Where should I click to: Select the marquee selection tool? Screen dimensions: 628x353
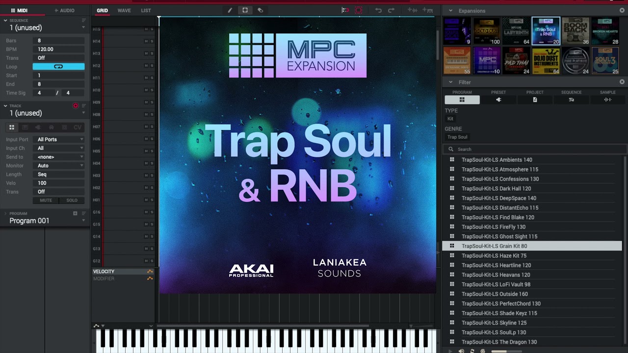[245, 10]
